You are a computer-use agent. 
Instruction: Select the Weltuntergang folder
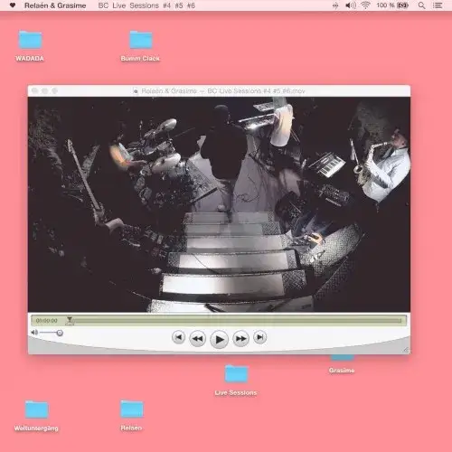tap(36, 409)
